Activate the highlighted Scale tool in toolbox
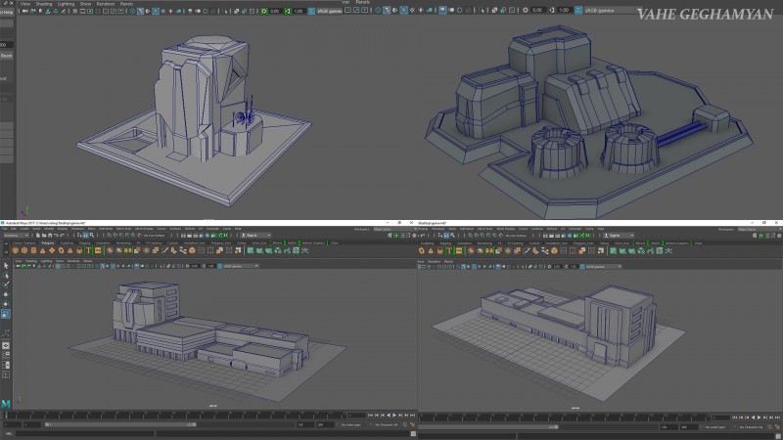 6,313
